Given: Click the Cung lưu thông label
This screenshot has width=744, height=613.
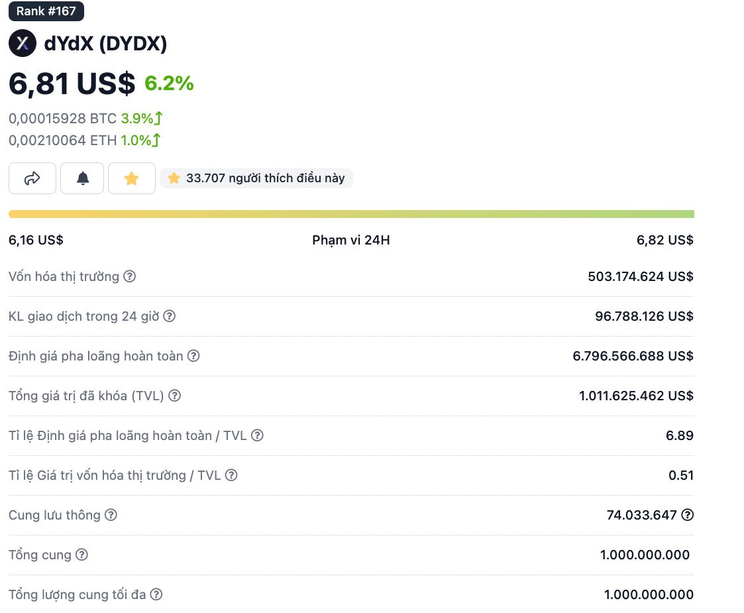Looking at the screenshot, I should [x=54, y=516].
